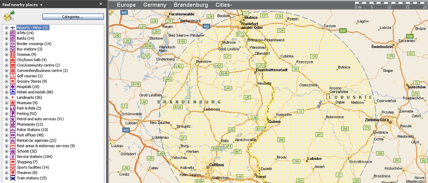This screenshot has width=428, height=183.
Task: Click the City/town halls icon
Action: click(13, 60)
